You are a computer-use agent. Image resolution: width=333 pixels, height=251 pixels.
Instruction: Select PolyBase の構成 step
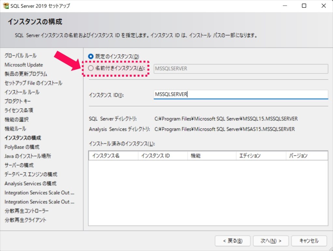[x=22, y=147]
